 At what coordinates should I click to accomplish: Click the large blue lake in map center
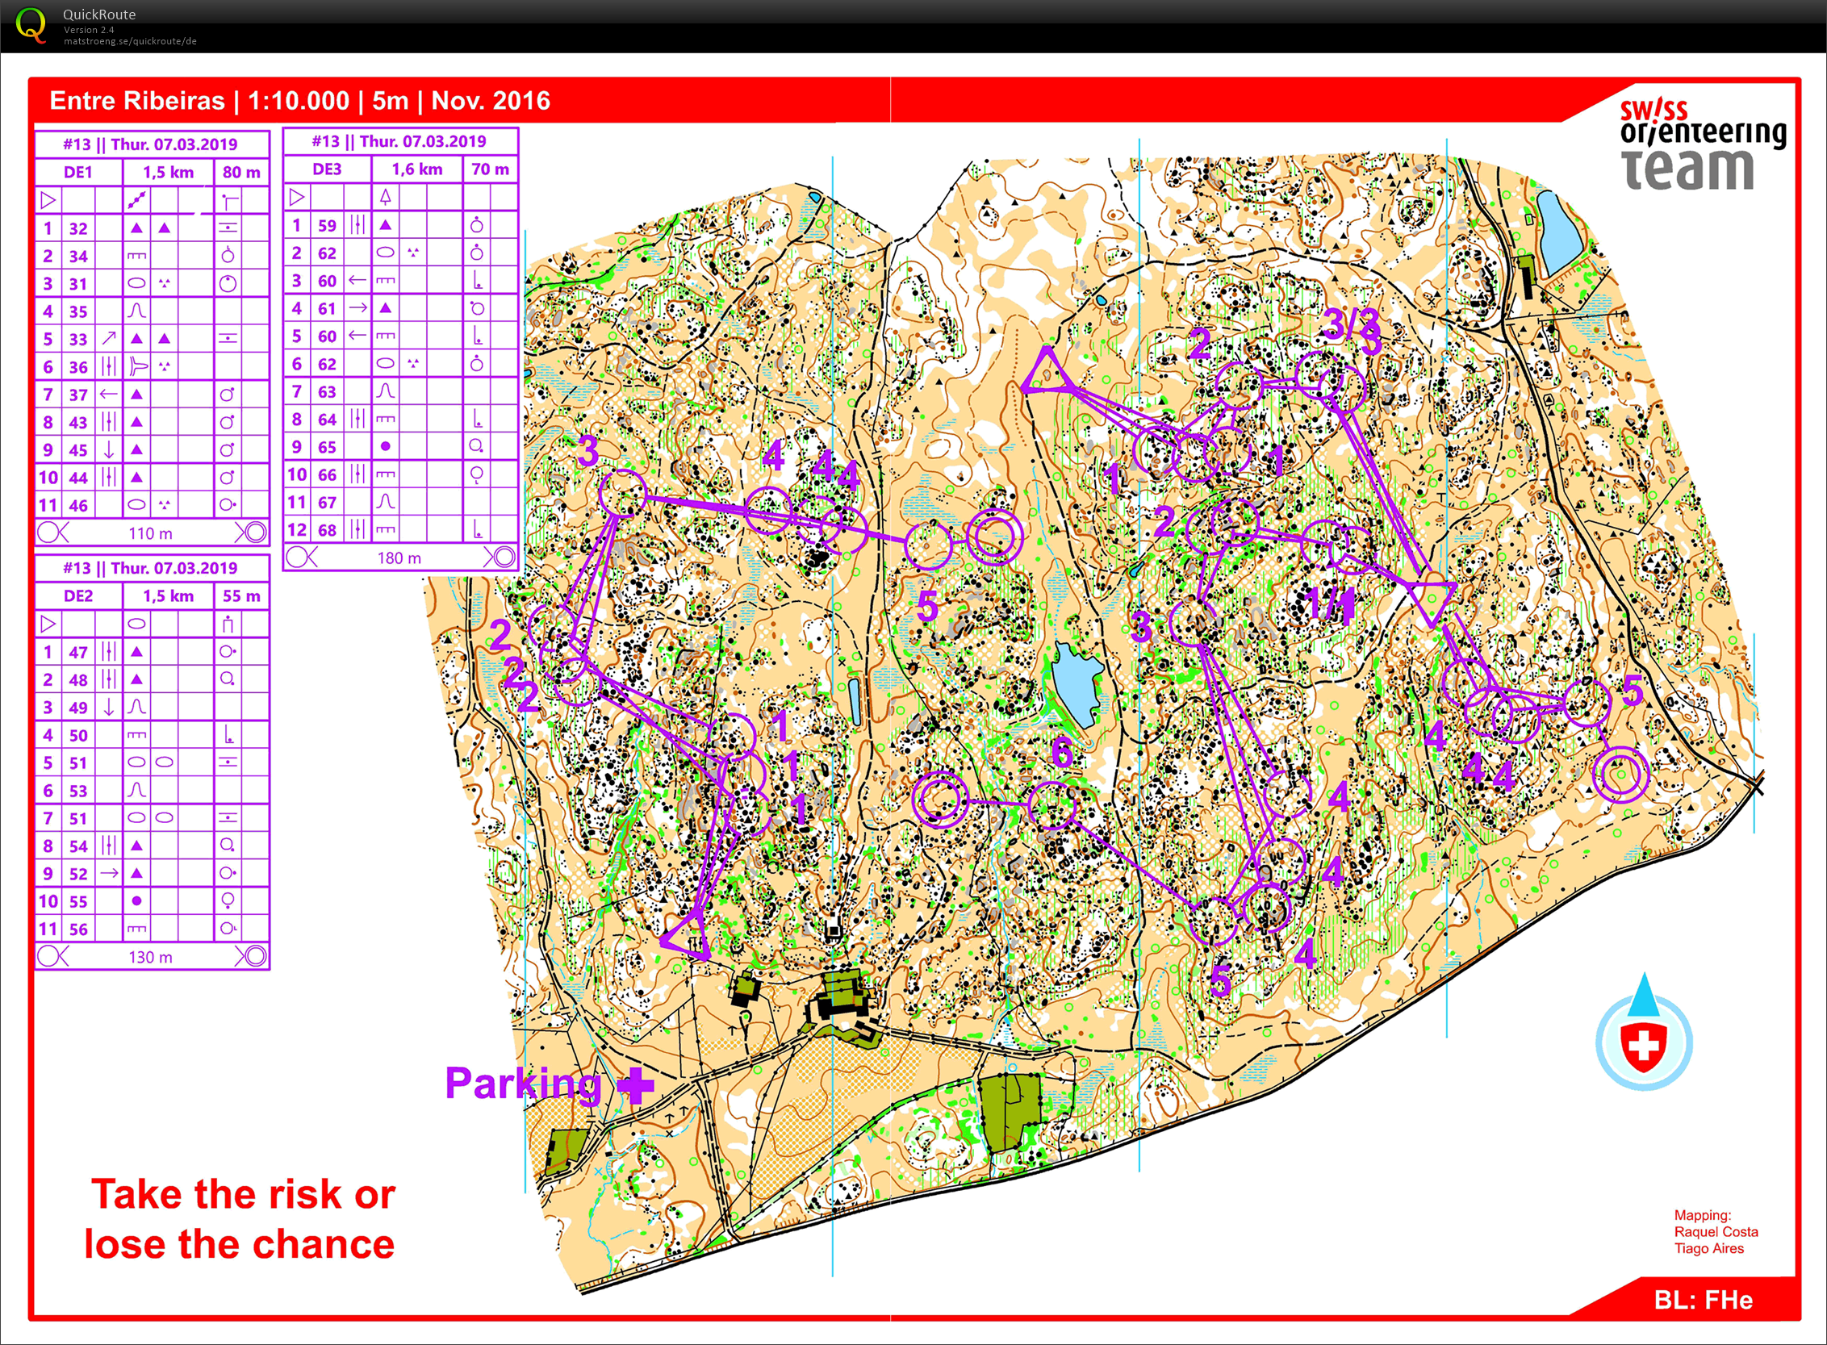[1075, 684]
